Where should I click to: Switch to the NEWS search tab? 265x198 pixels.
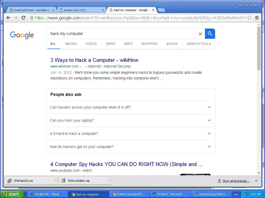click(x=110, y=44)
